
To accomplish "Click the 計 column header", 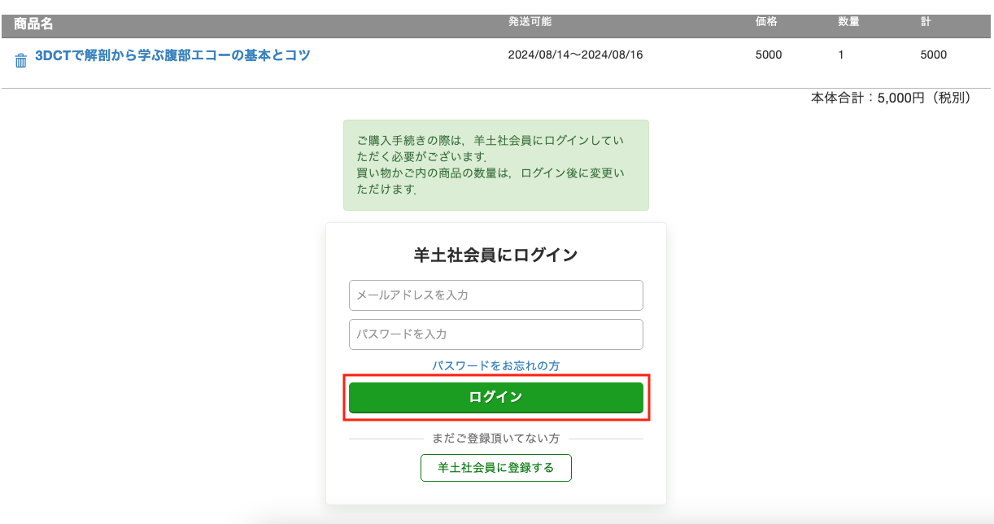I will coord(926,22).
